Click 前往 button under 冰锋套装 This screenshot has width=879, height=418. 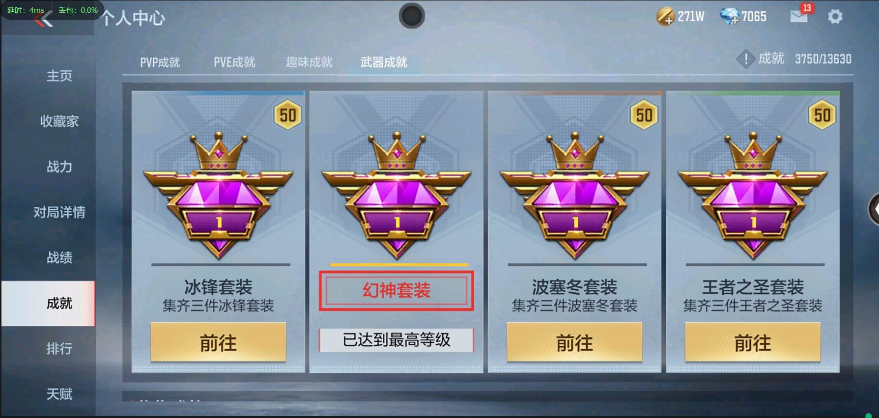click(x=218, y=343)
